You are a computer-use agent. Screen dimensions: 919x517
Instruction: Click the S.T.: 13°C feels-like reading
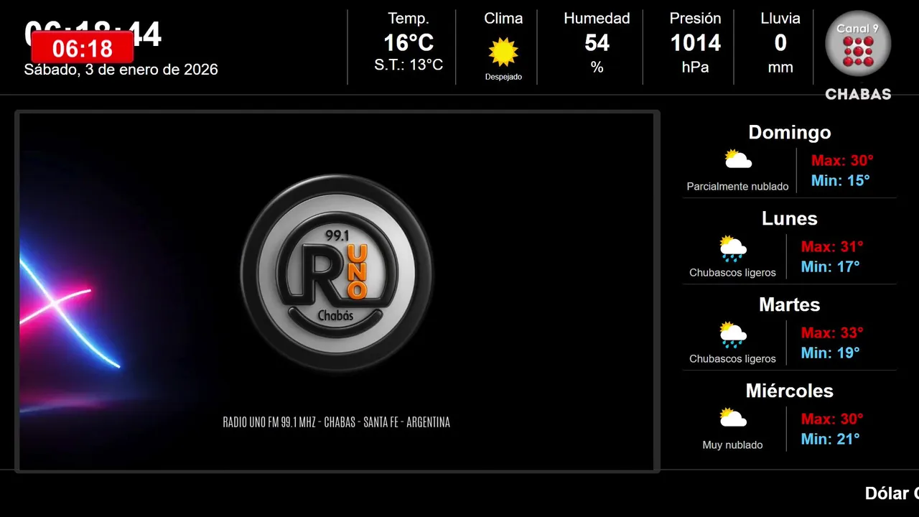click(409, 65)
